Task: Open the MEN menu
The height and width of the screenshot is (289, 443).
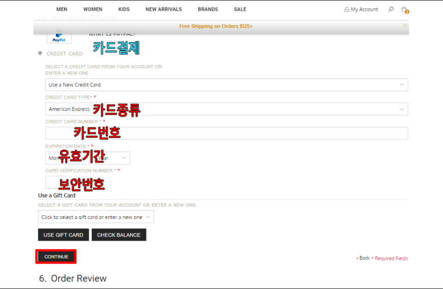Action: click(62, 9)
